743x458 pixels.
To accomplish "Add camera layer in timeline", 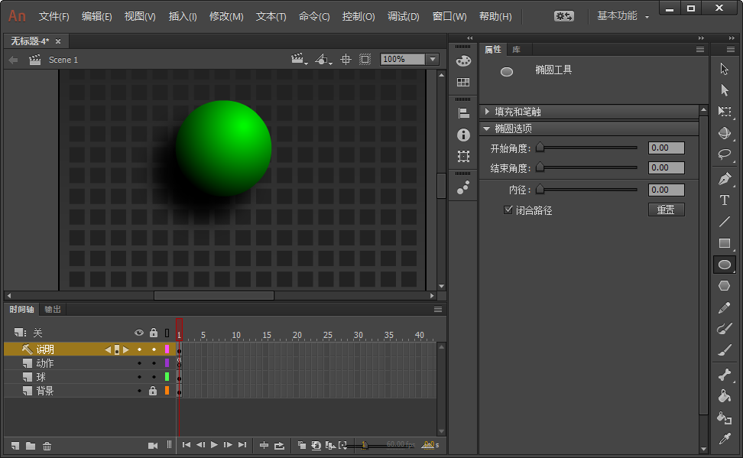I will click(x=153, y=446).
